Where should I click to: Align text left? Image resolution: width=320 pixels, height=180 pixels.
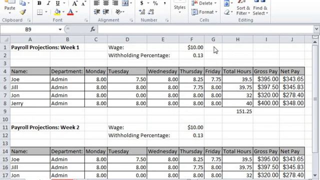(96, 3)
